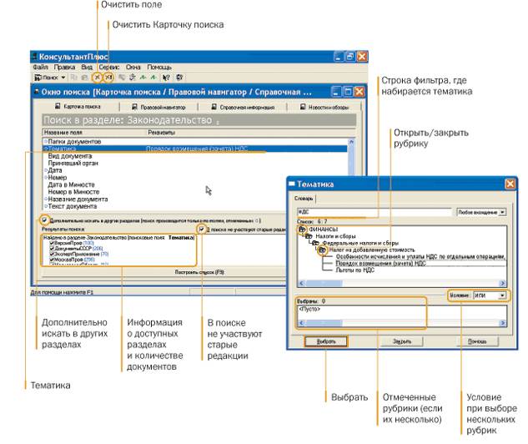Image resolution: width=528 pixels, height=444 pixels.
Task: Click the Карточка поиска tab icon
Action: 58,106
